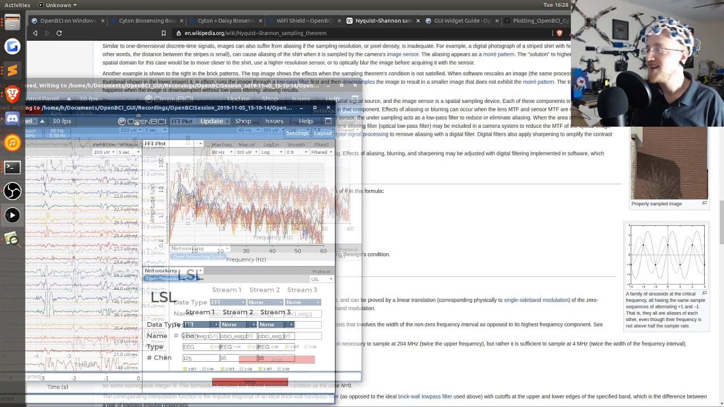Close the OpenBCI on Windows tab
The height and width of the screenshot is (407, 724).
point(102,21)
